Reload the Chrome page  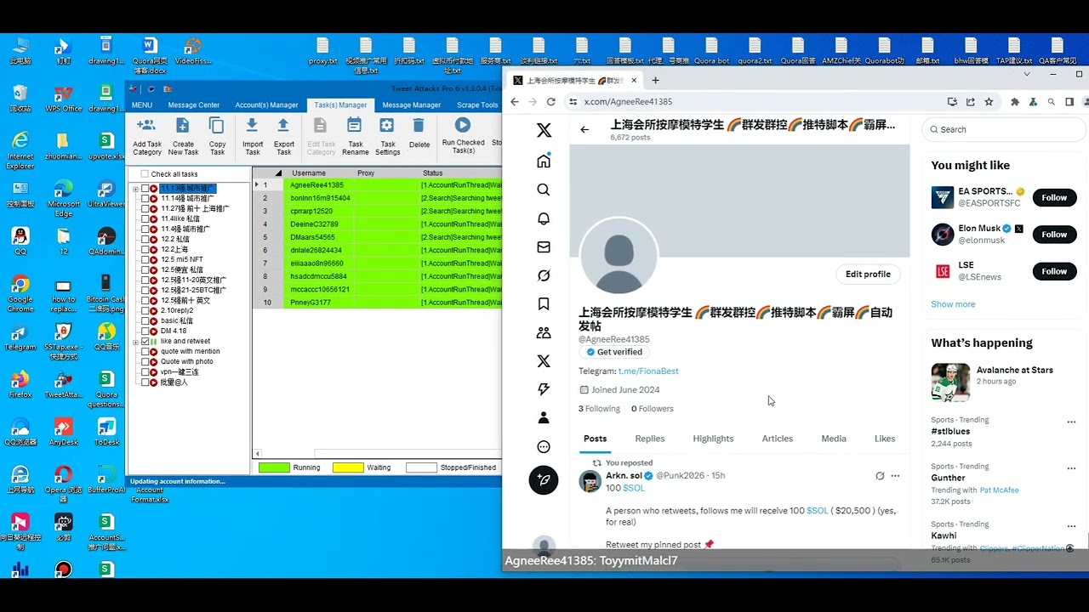pos(551,102)
